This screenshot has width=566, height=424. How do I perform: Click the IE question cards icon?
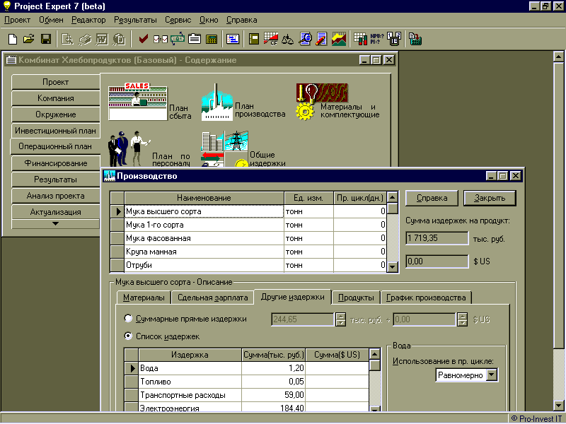394,39
